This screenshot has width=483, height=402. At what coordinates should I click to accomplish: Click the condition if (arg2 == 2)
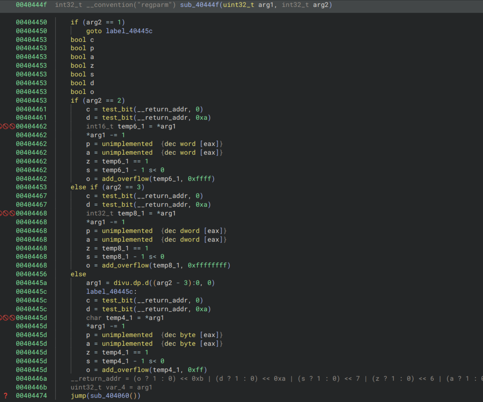[x=98, y=100]
